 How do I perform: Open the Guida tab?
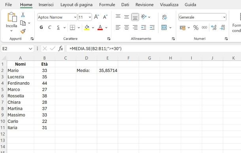point(190,5)
